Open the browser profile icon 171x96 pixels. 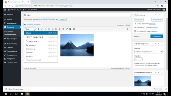(x=162, y=6)
